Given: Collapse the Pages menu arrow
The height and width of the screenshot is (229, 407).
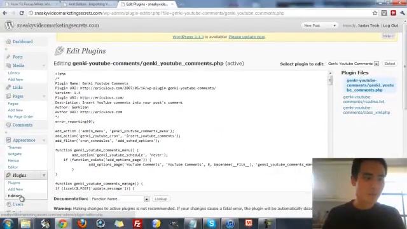Looking at the screenshot, I should tap(44, 96).
